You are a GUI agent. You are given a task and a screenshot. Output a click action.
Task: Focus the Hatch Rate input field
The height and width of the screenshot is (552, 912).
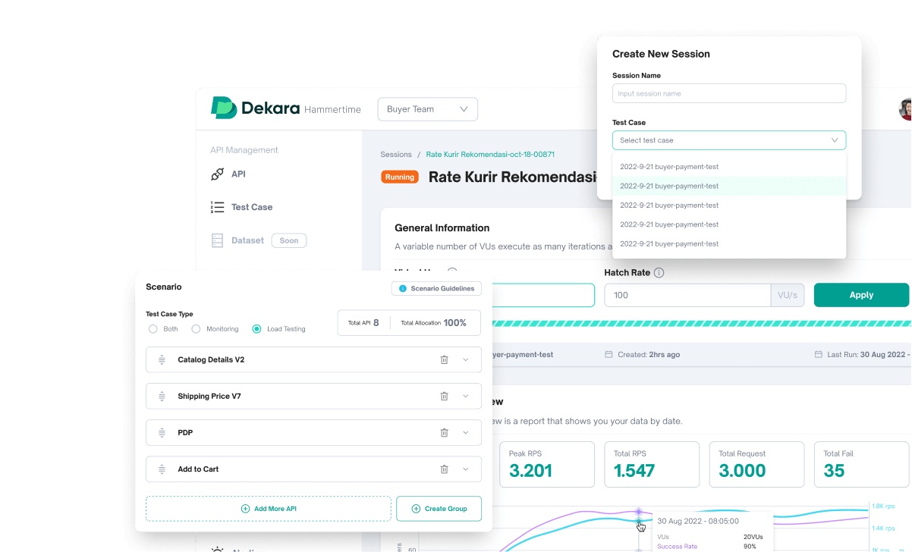coord(687,295)
